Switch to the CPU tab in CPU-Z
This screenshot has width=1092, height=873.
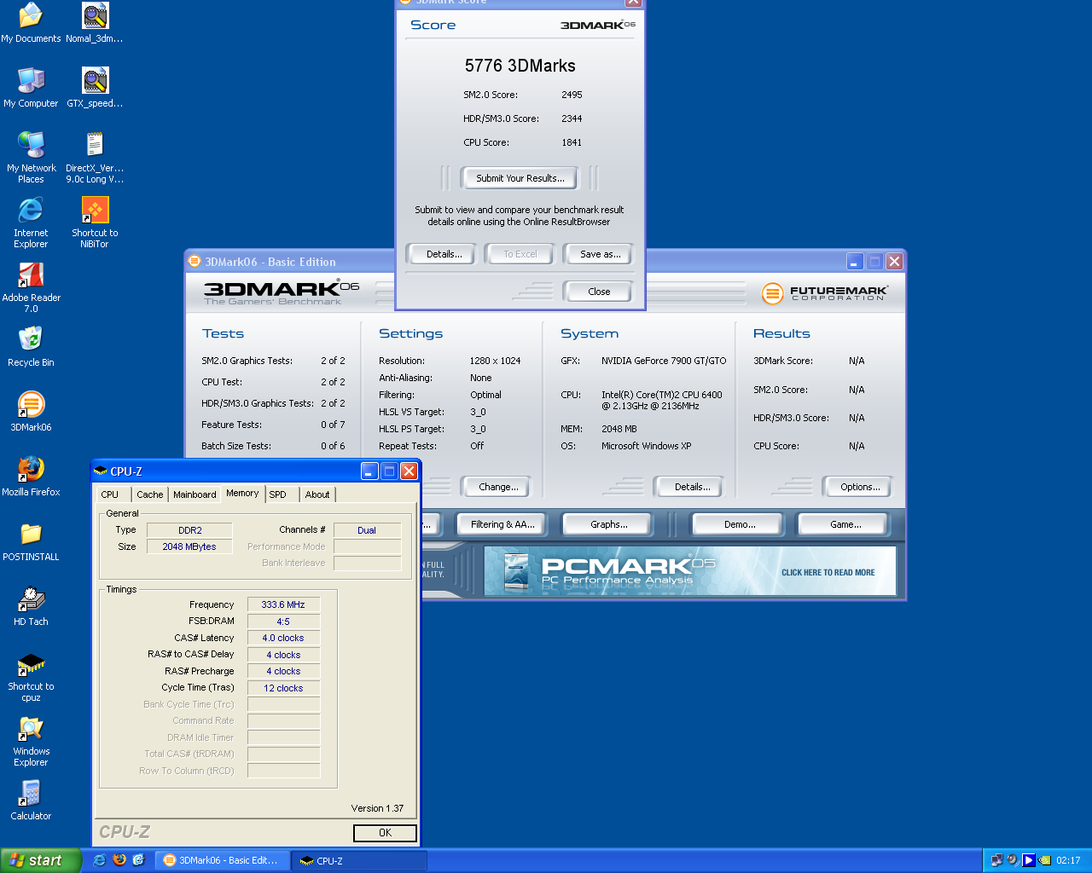pyautogui.click(x=110, y=494)
